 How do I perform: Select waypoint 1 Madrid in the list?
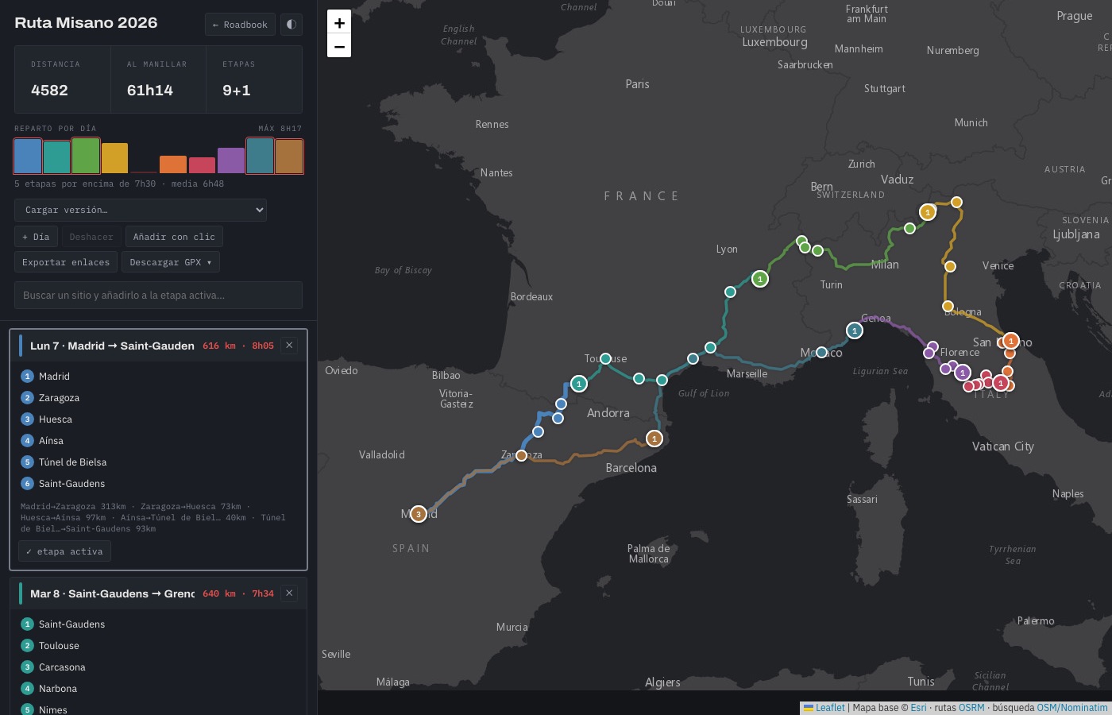(x=158, y=377)
